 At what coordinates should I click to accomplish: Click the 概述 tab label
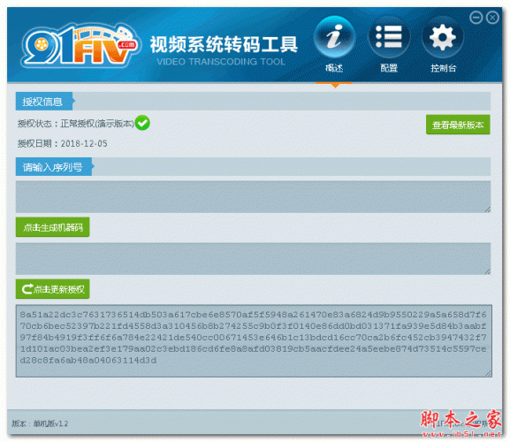tap(334, 68)
